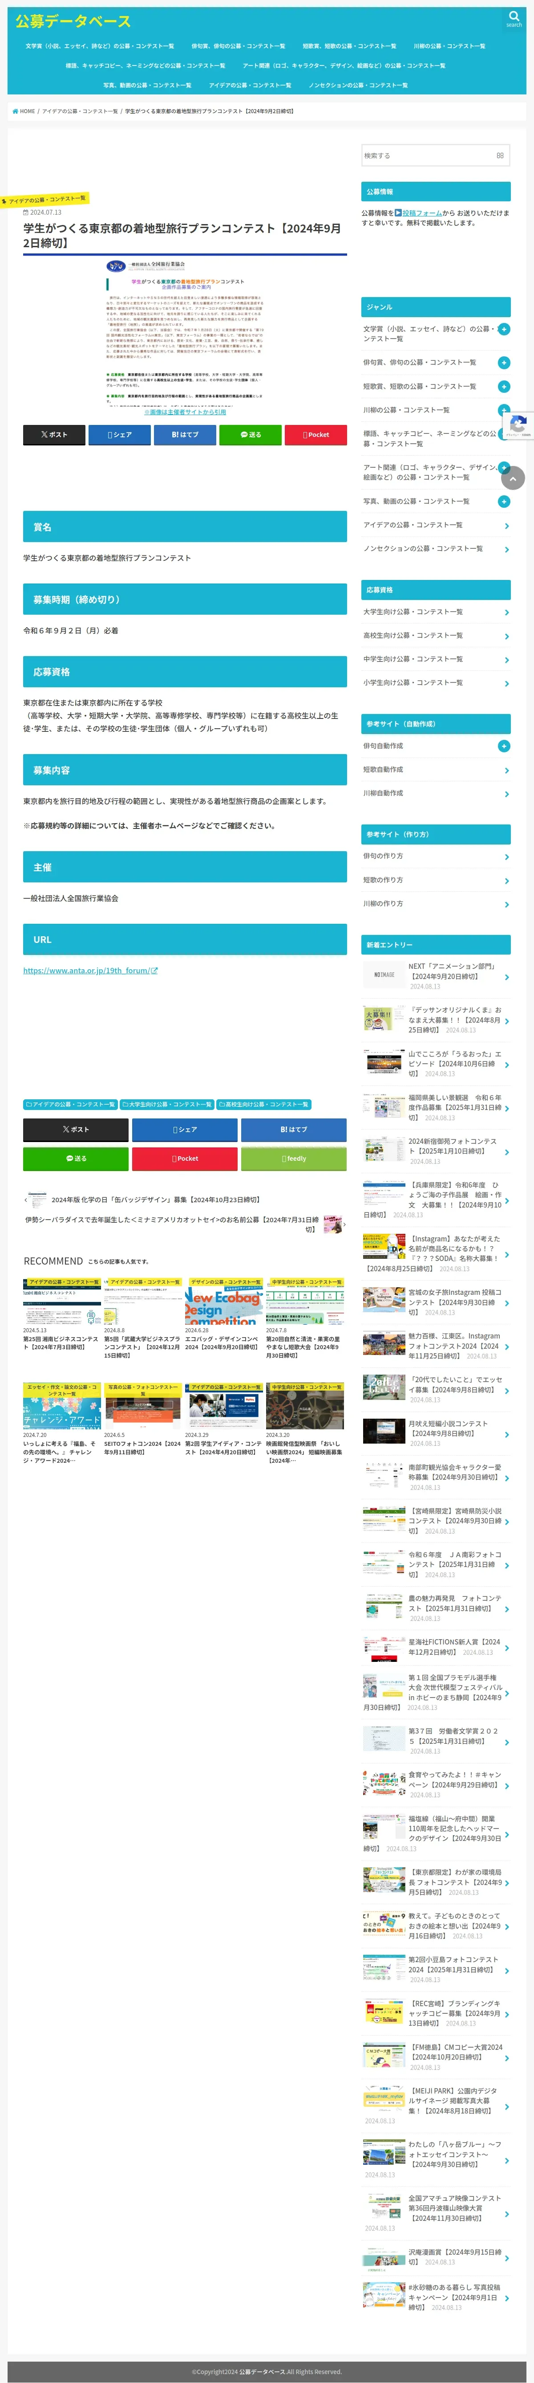
Task: Open 川柳の公募 list in top navigation
Action: 449,45
